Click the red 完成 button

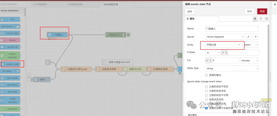click(x=262, y=11)
